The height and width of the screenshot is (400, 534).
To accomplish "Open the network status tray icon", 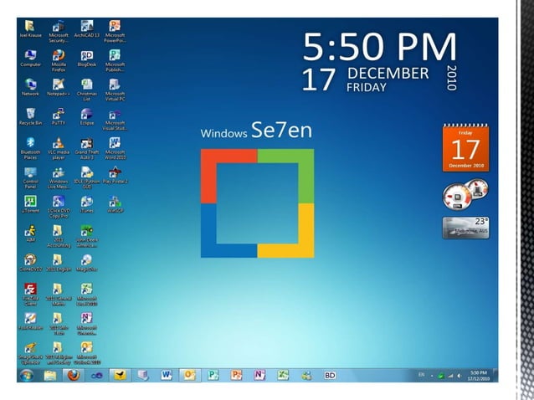I will (x=450, y=376).
